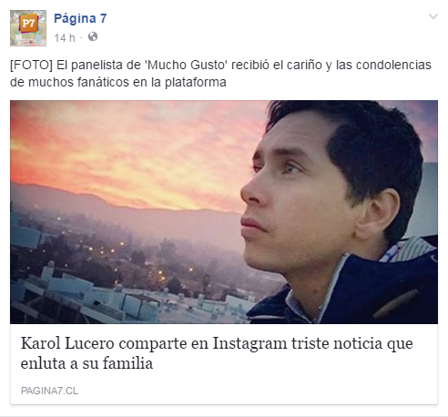Click the globe public-audience icon

pyautogui.click(x=93, y=36)
